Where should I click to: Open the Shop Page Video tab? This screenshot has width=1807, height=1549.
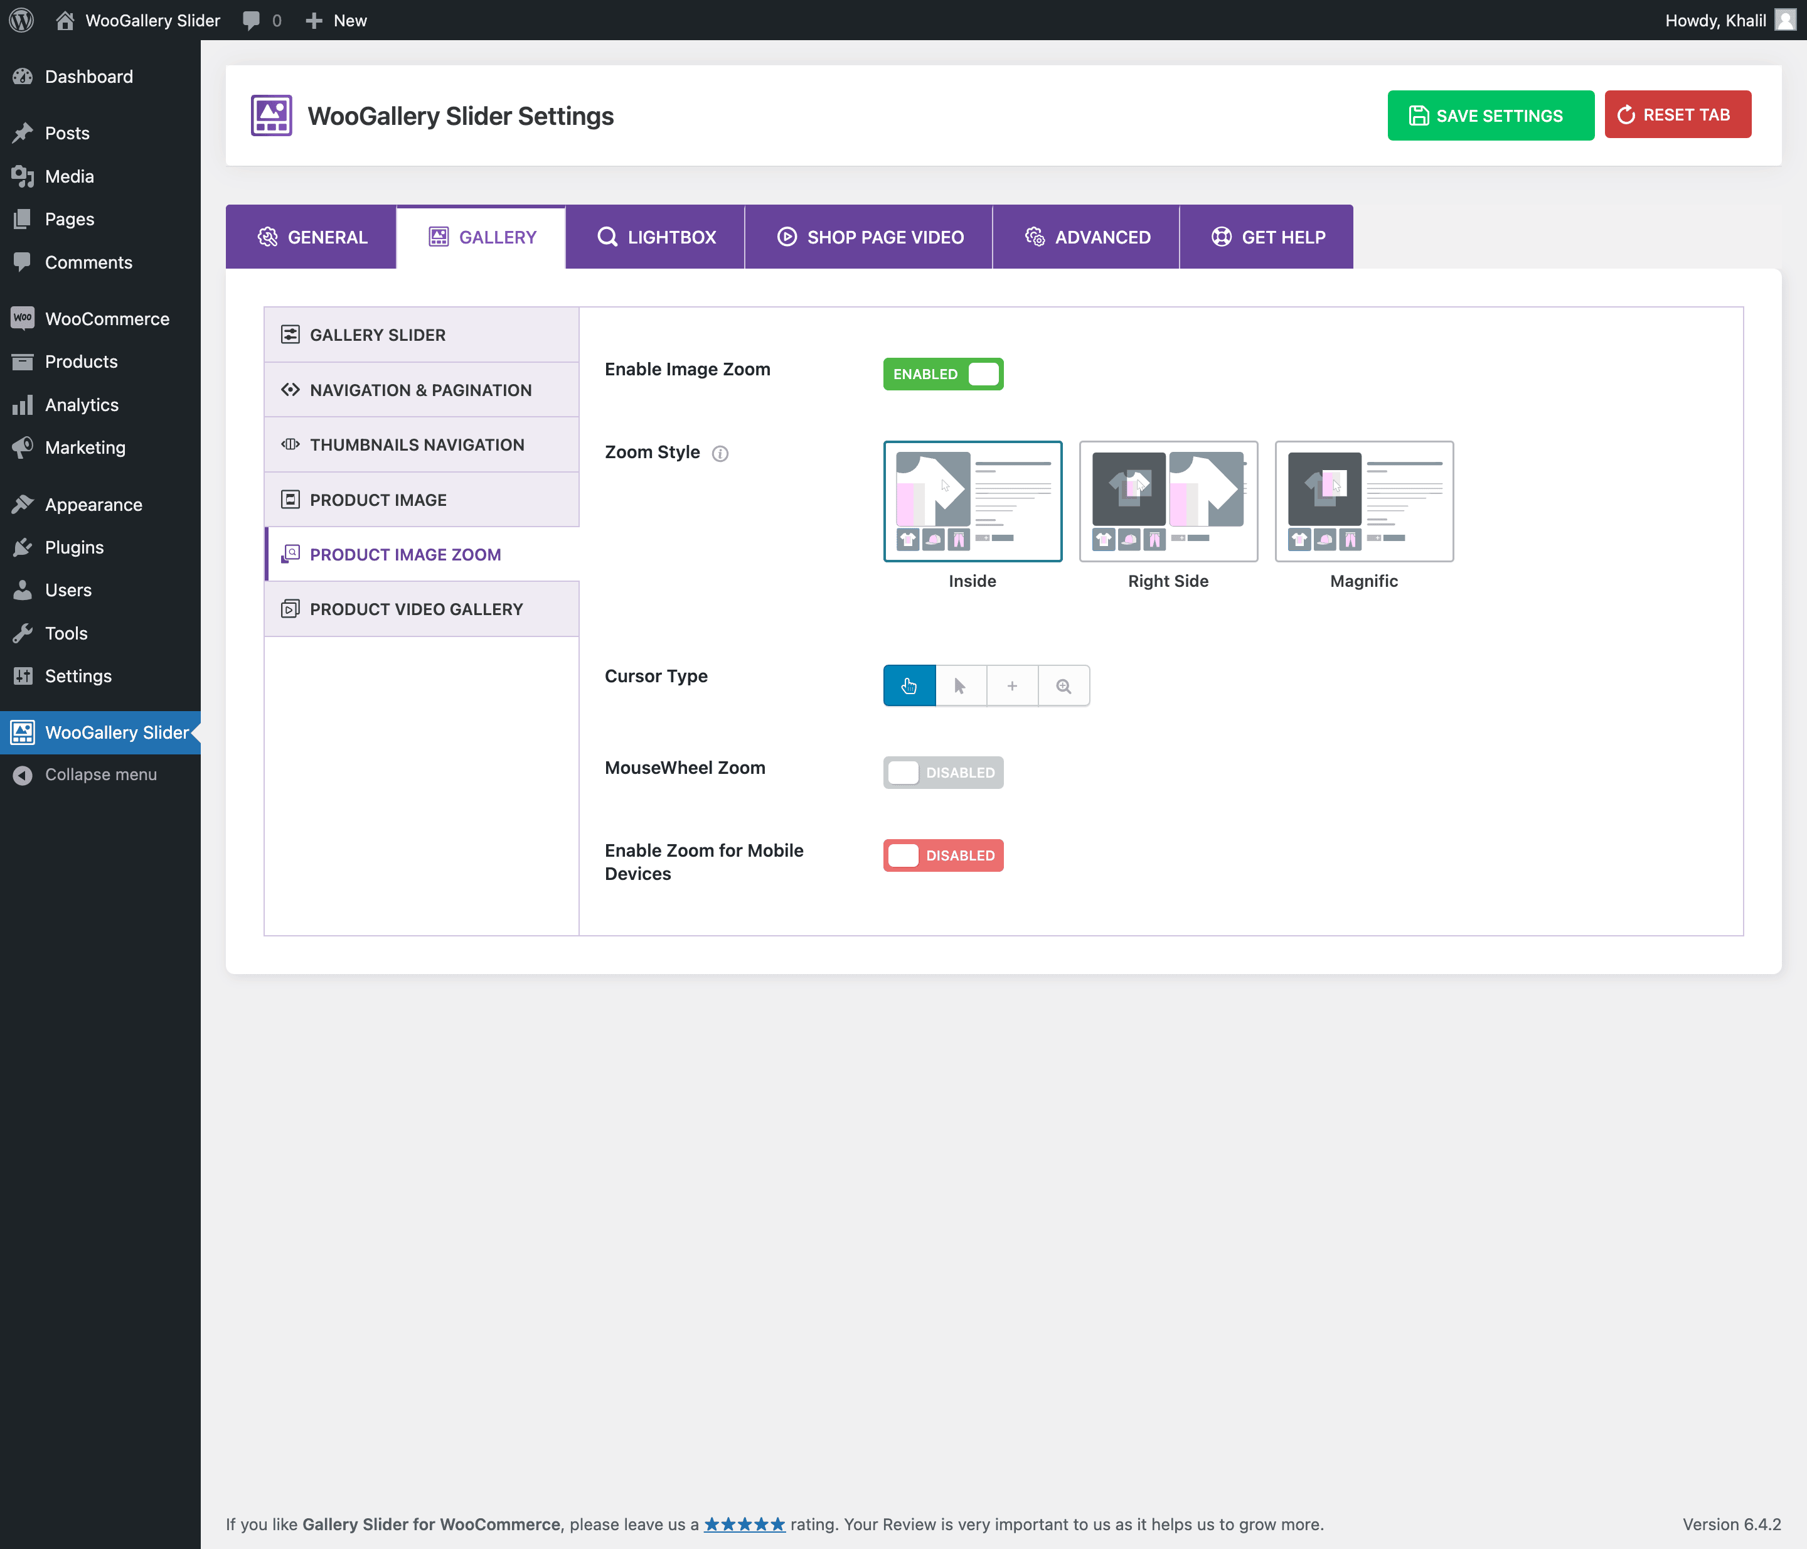pos(870,237)
